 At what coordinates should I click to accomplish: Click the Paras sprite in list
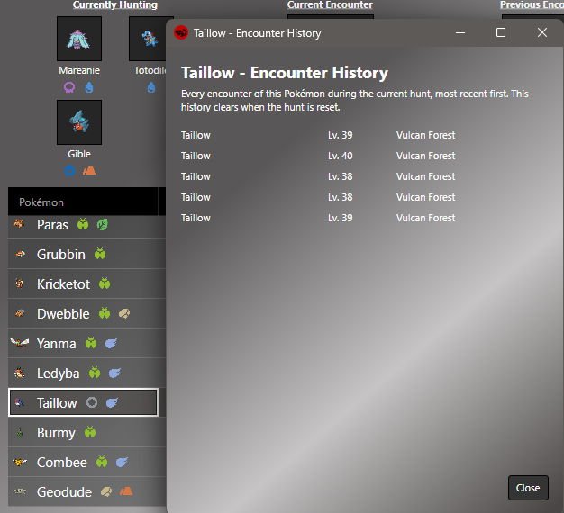[19, 224]
